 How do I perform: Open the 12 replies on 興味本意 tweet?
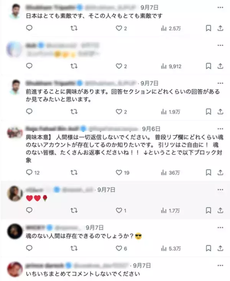pyautogui.click(x=33, y=173)
